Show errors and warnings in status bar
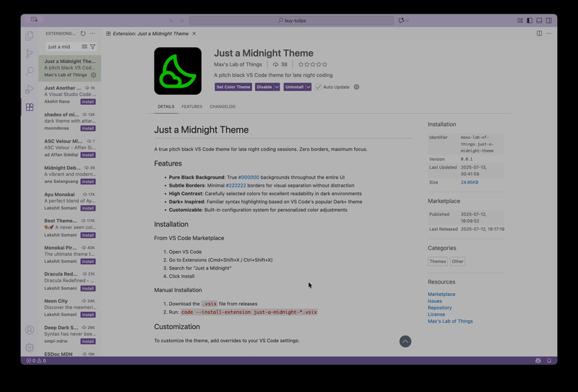The height and width of the screenshot is (392, 578). pyautogui.click(x=36, y=361)
